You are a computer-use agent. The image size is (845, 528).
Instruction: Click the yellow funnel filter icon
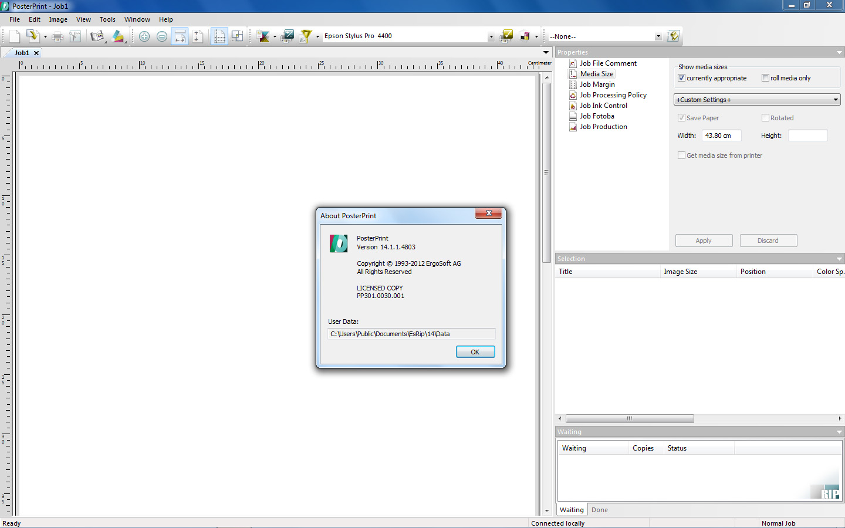coord(306,36)
